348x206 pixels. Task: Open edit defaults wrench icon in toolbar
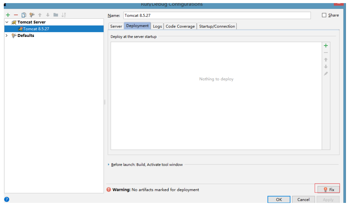coord(32,15)
